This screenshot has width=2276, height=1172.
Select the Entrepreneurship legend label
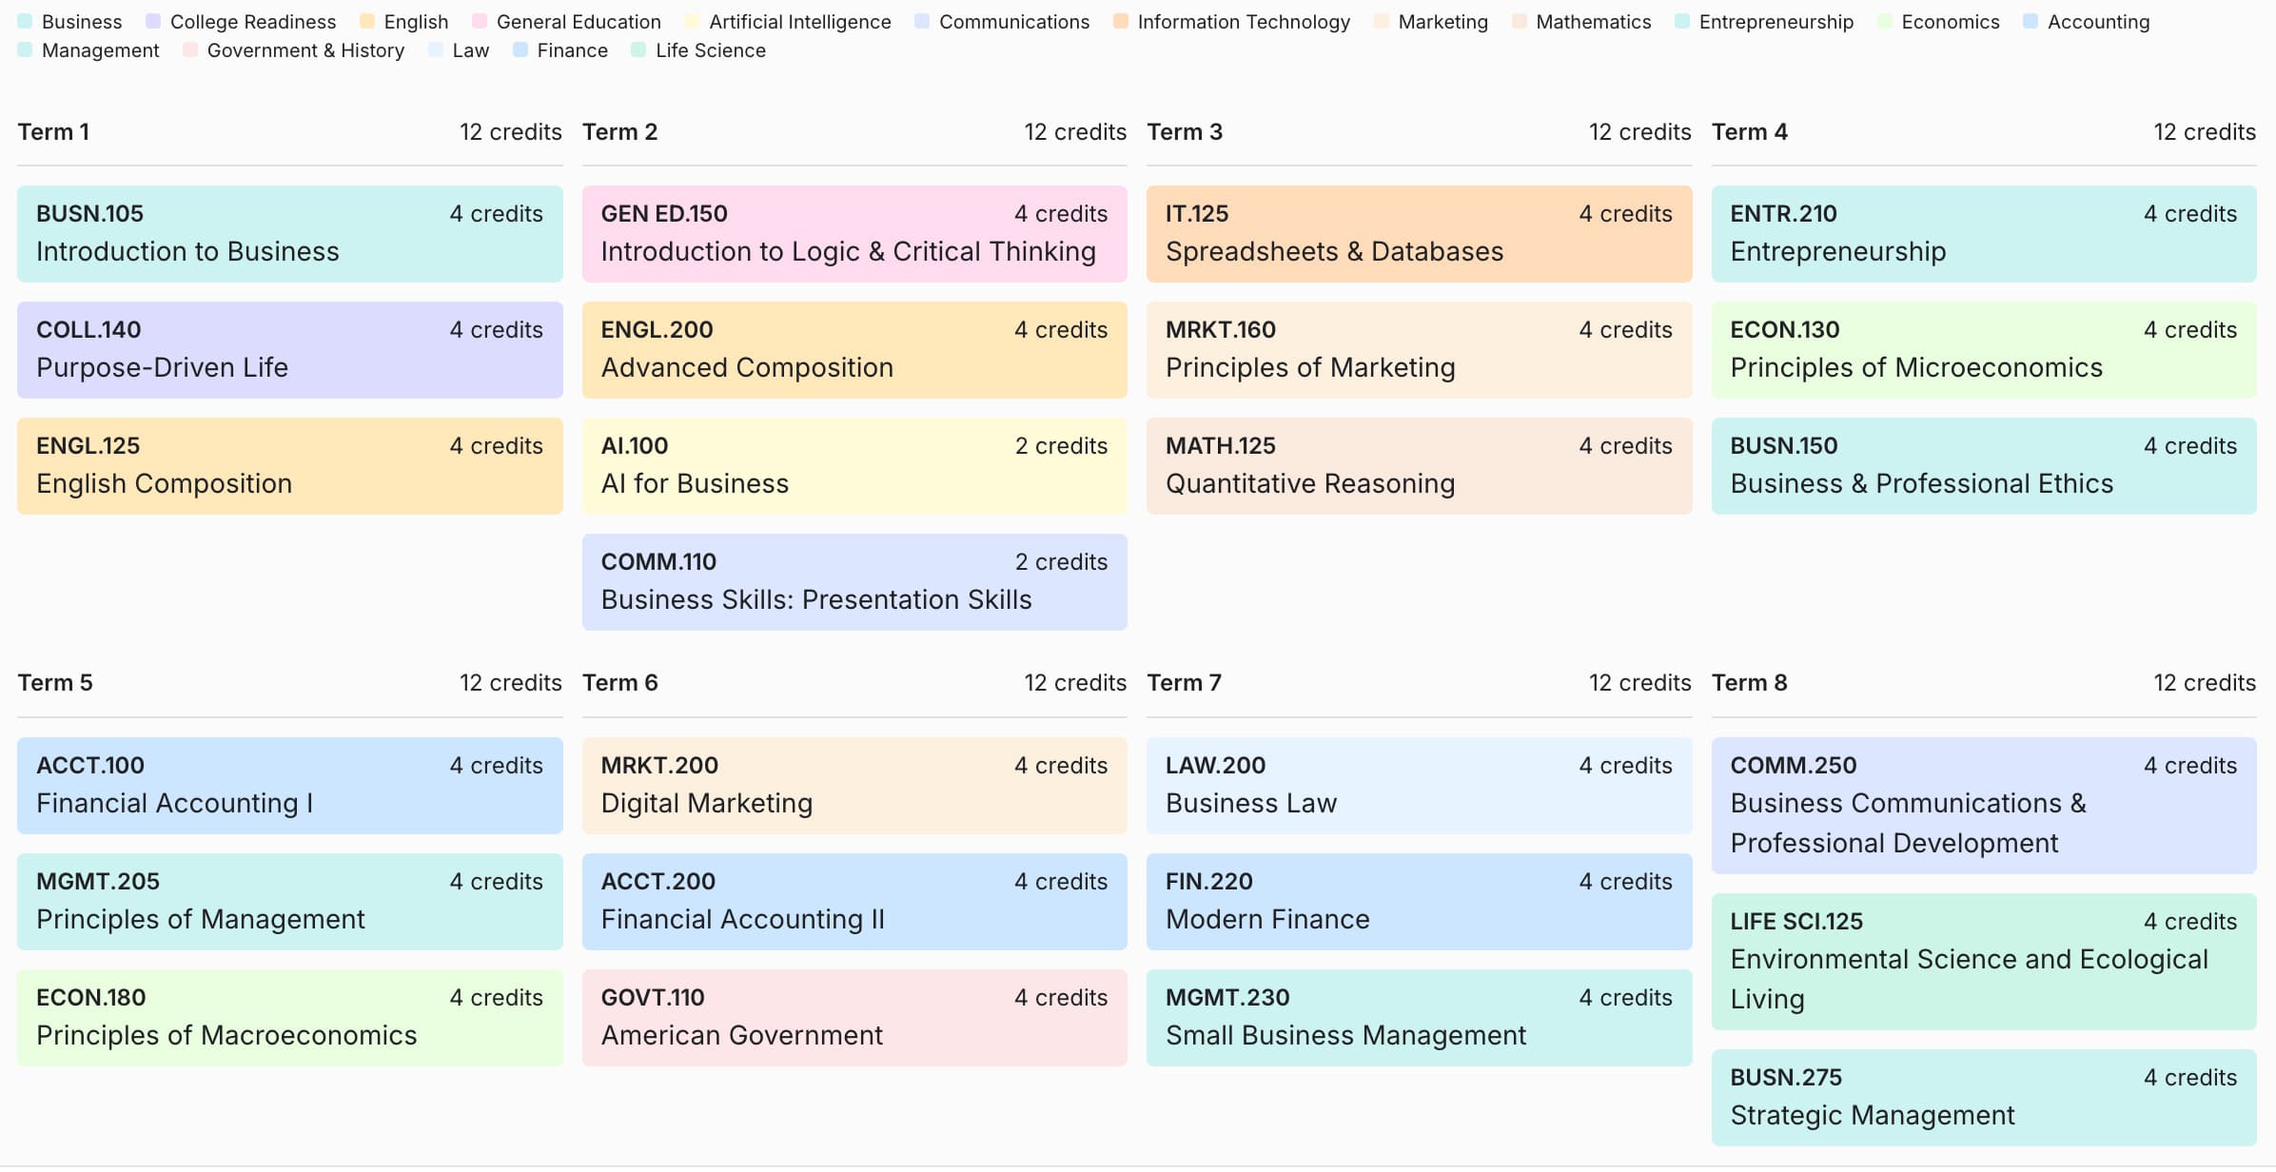click(1776, 21)
